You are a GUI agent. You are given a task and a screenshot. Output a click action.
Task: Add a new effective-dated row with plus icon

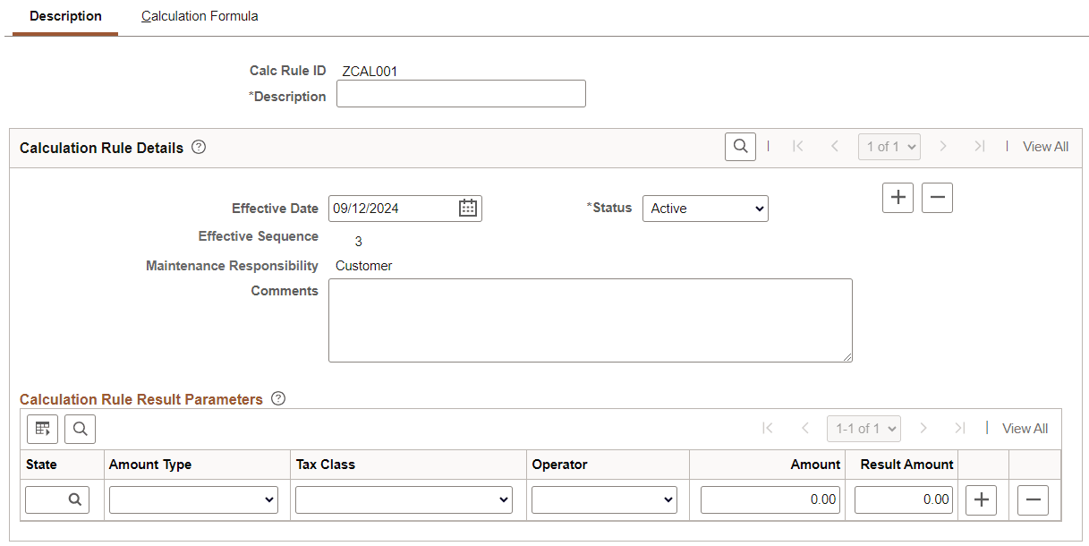898,198
